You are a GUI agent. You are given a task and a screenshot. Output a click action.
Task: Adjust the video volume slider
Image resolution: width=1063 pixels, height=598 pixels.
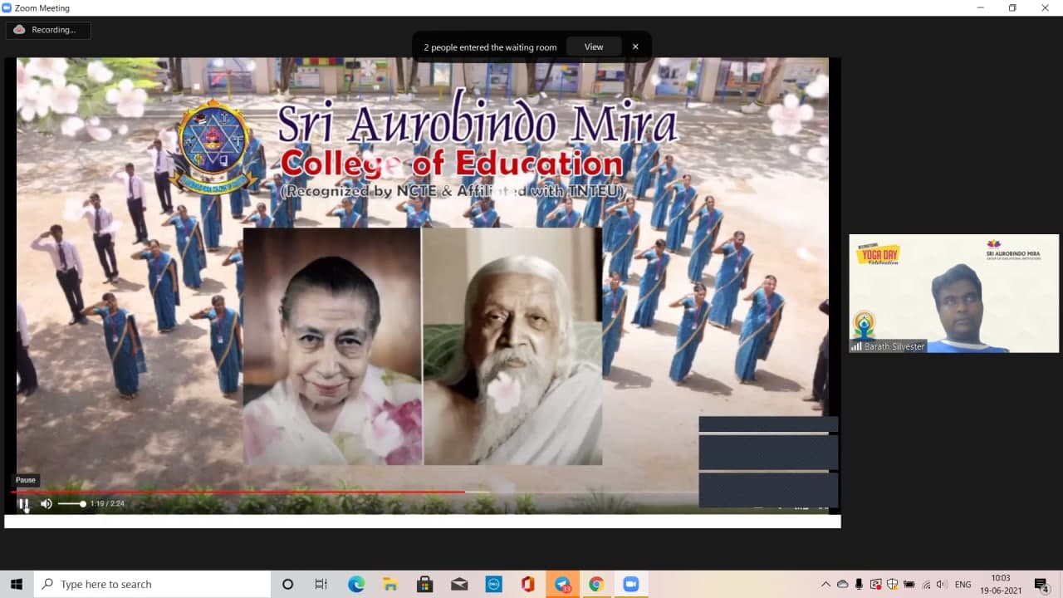pos(71,503)
